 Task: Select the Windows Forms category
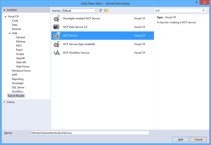pyautogui.click(x=21, y=71)
